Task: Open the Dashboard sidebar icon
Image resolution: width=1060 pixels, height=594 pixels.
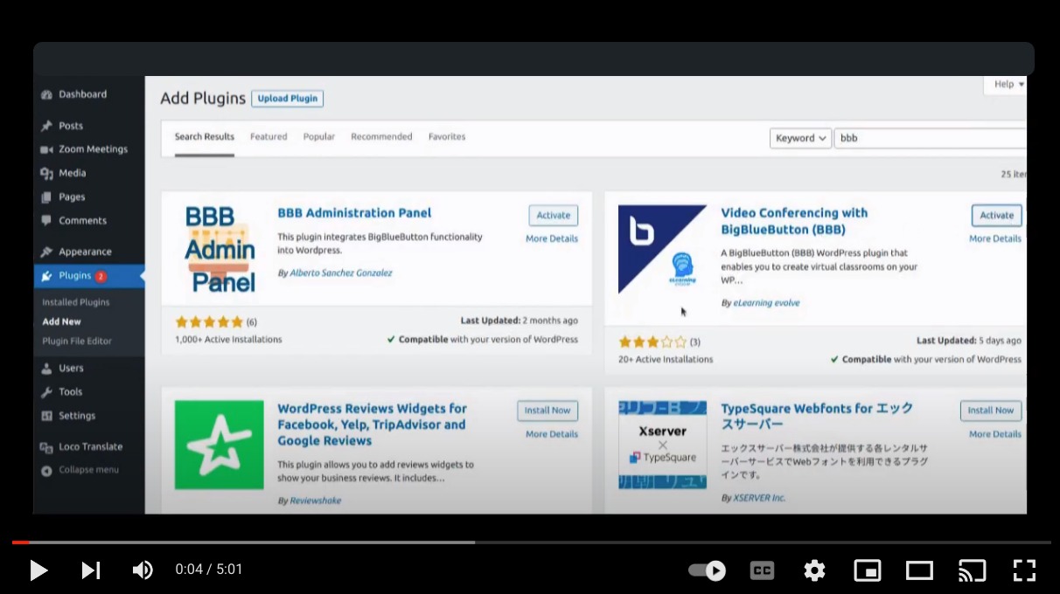Action: pyautogui.click(x=47, y=94)
